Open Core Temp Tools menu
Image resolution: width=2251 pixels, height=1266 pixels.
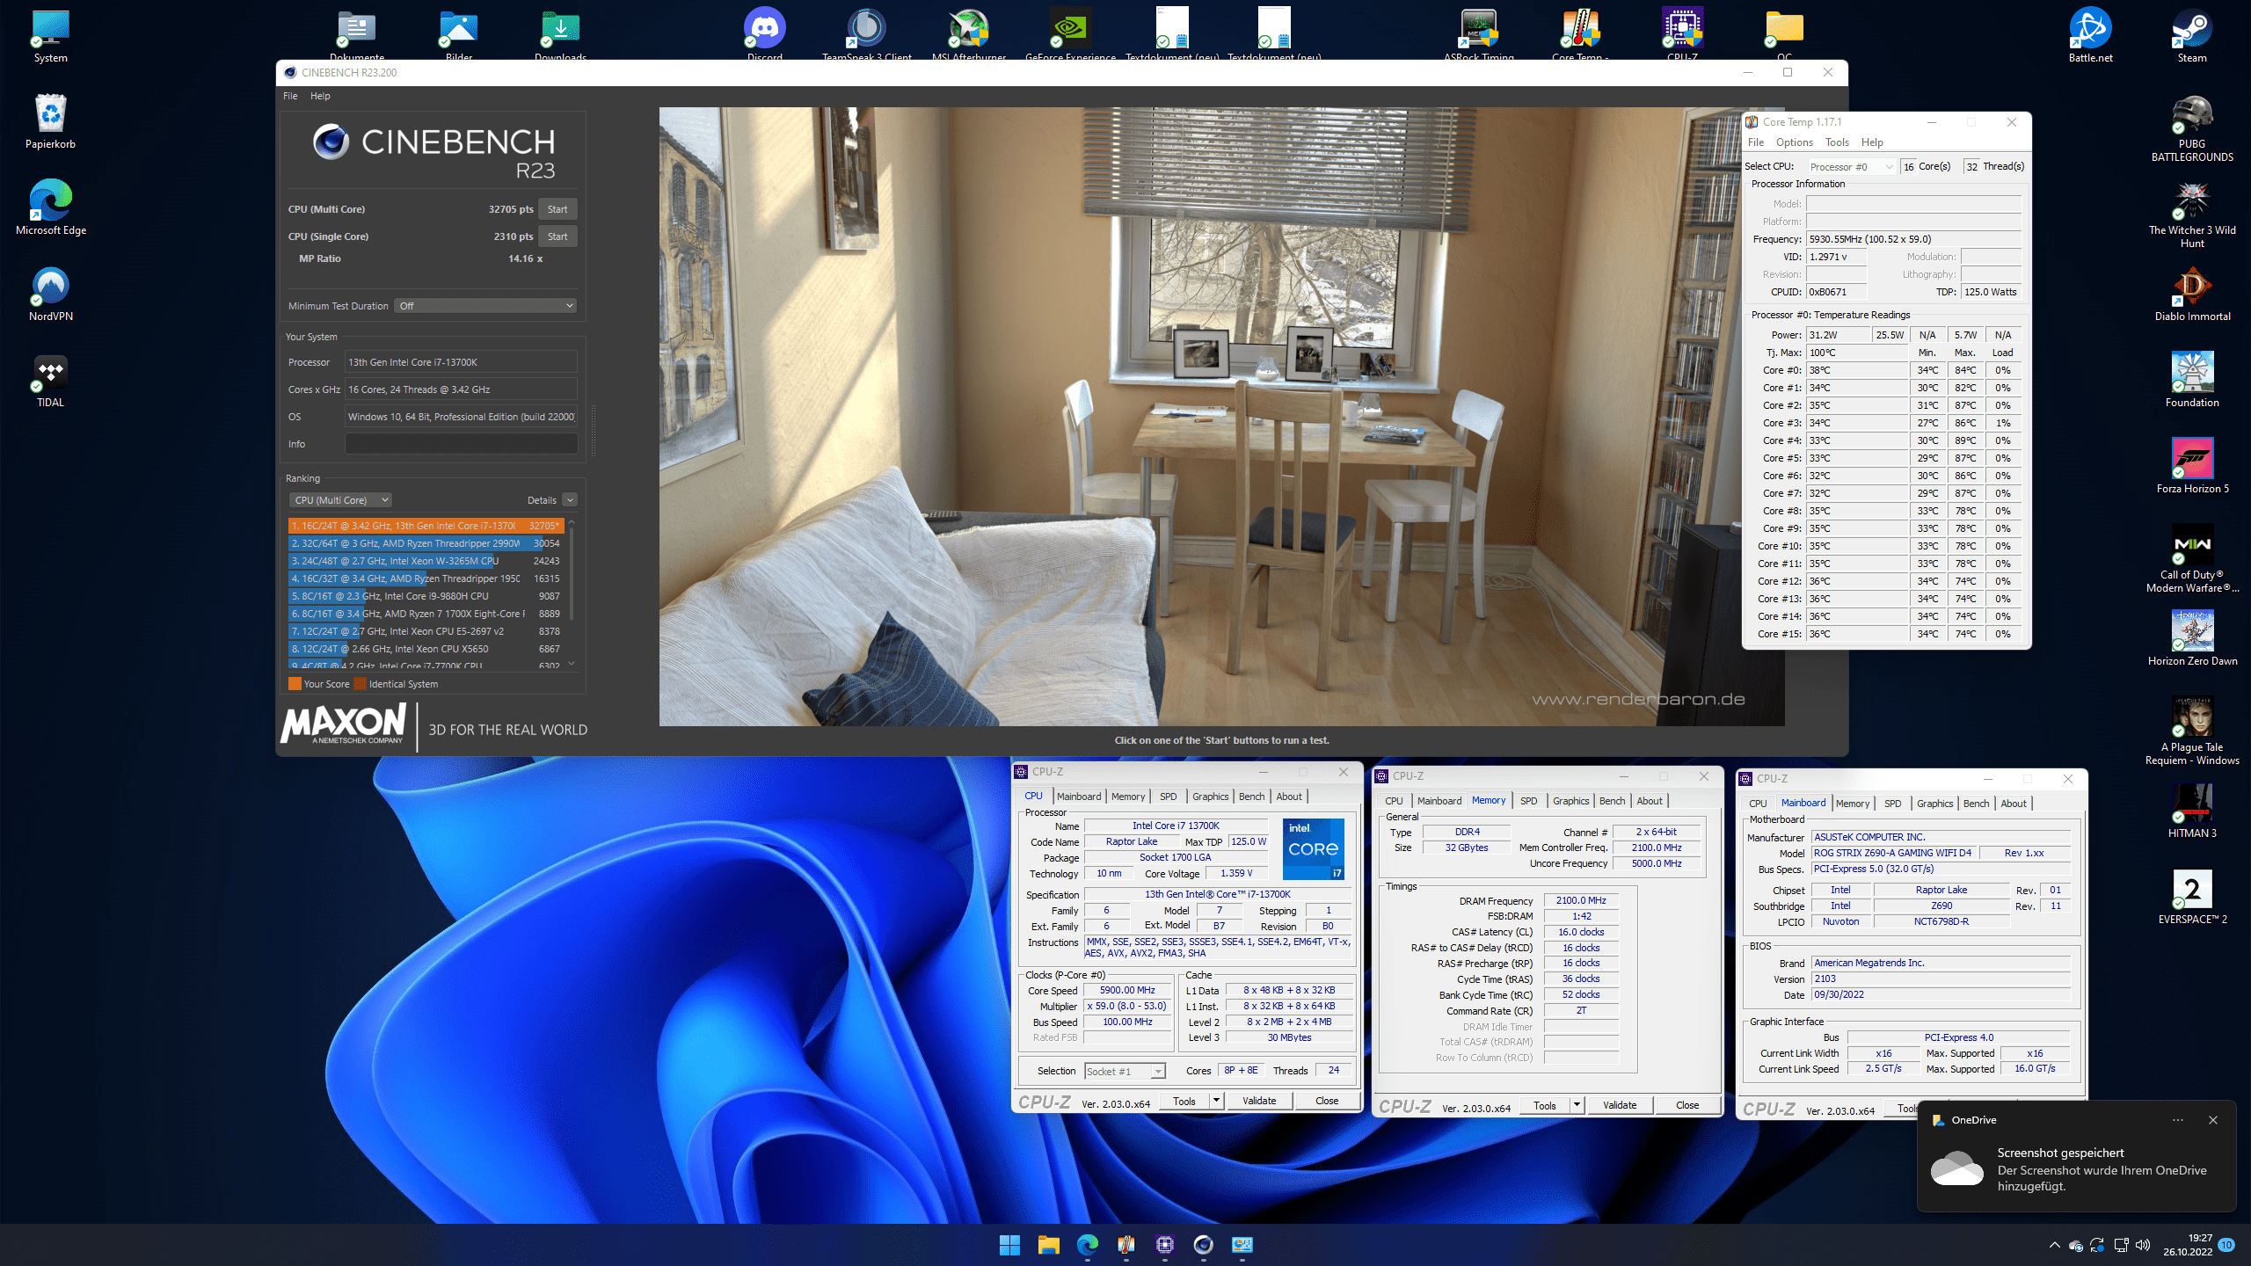coord(1837,142)
